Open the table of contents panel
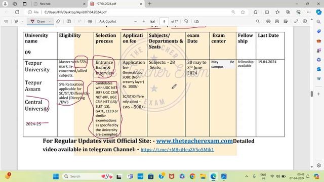Viewport: 324px width, 182px height. pyautogui.click(x=6, y=21)
